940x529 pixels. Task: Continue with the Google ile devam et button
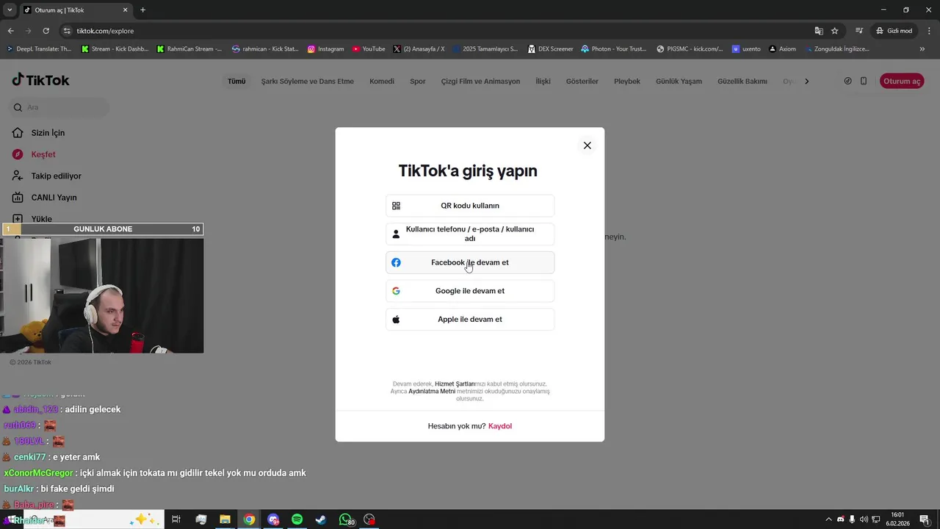click(470, 291)
